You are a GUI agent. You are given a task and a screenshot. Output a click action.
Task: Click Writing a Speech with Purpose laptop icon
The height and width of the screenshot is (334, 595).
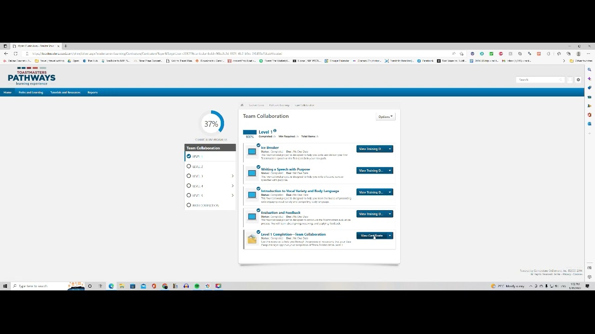coord(252,173)
